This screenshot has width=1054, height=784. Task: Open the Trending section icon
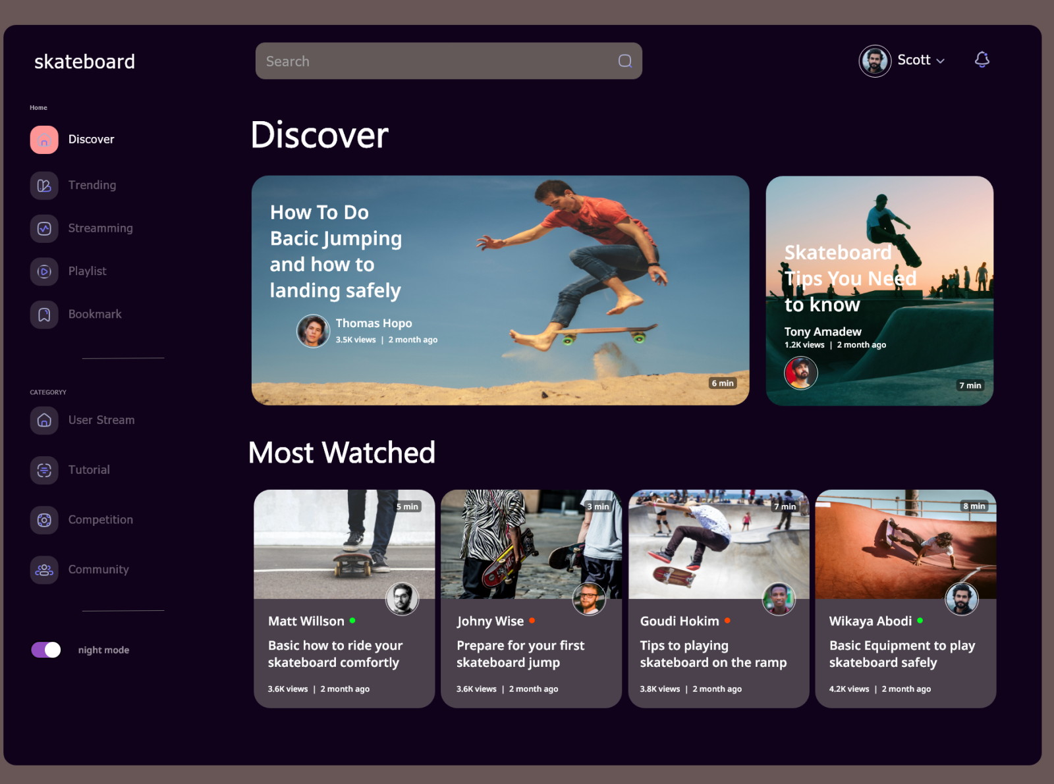point(43,186)
